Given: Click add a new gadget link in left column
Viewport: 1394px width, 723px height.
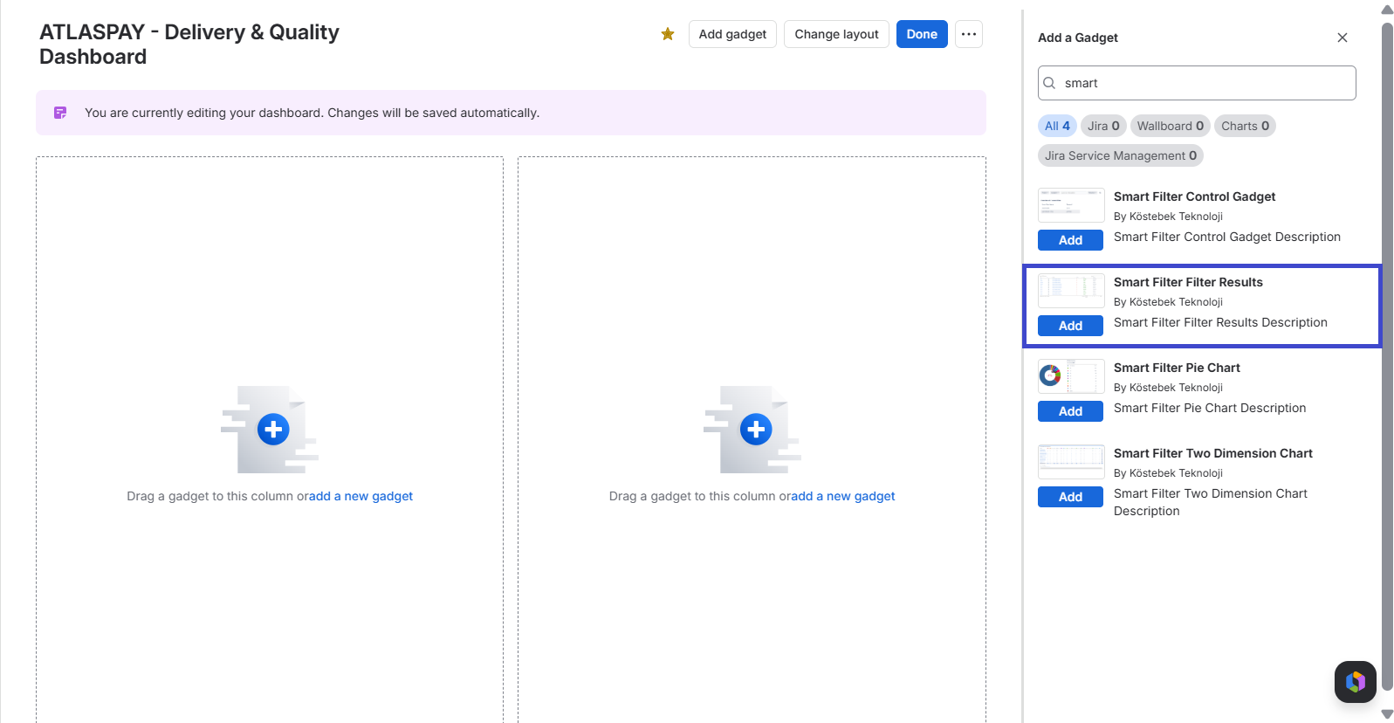Looking at the screenshot, I should 361,496.
